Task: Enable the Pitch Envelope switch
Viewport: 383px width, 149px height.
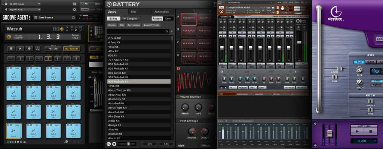Action: (178, 121)
